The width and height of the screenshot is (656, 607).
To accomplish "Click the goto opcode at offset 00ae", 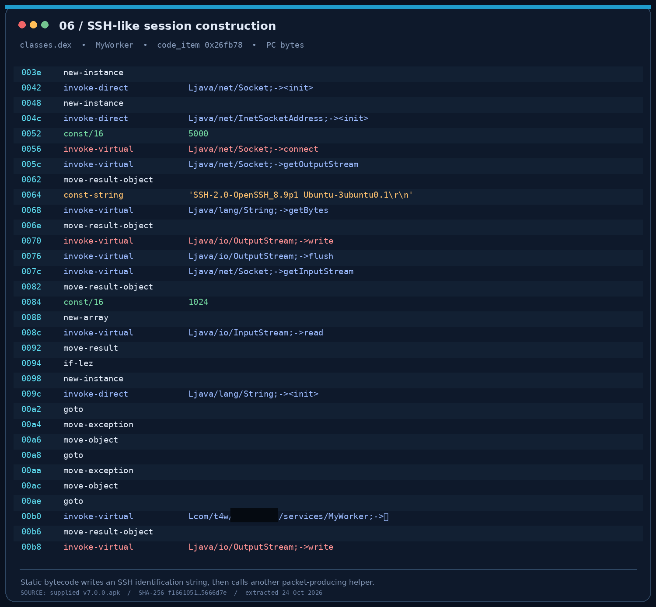I will tap(73, 501).
